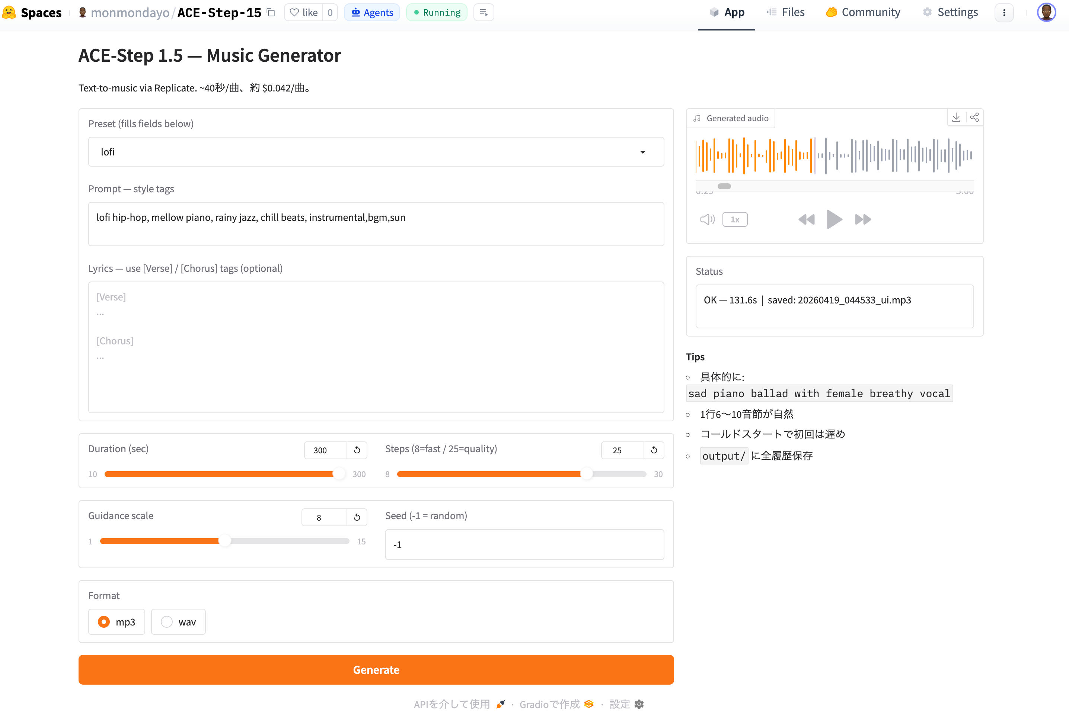Select mp3 format
This screenshot has width=1069, height=714.
click(117, 621)
